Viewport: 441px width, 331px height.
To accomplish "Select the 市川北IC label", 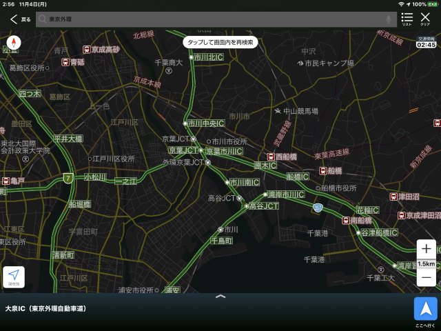I will (209, 57).
